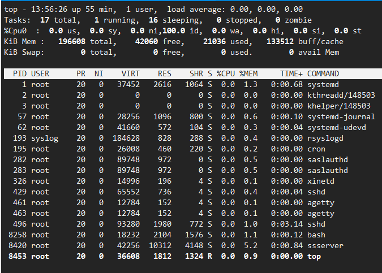This screenshot has height=273, width=382.
Task: Select the bash process command
Action: pos(316,234)
